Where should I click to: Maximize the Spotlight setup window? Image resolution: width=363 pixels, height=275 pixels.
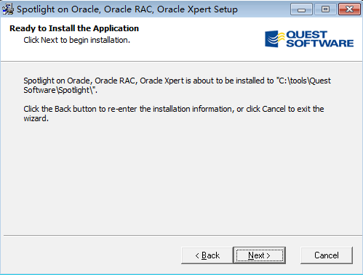click(325, 9)
